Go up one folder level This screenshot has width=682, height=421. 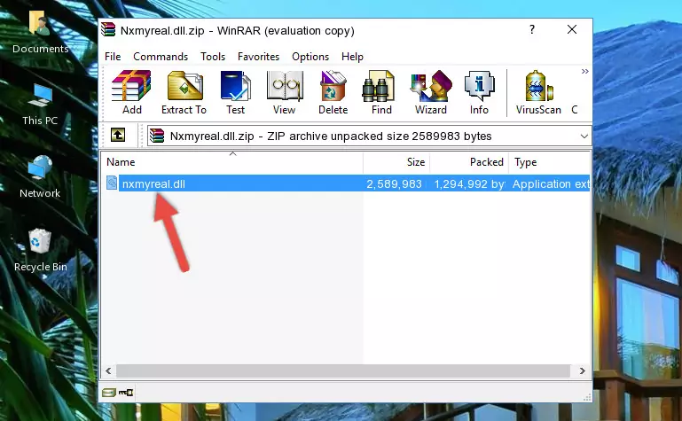(118, 135)
